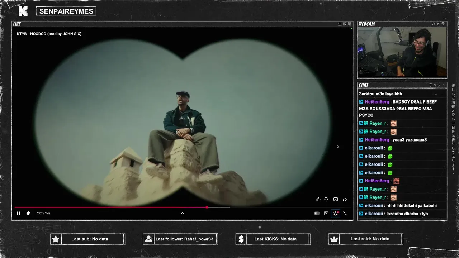Open the player settings gear
This screenshot has height=258, width=459.
(336, 213)
